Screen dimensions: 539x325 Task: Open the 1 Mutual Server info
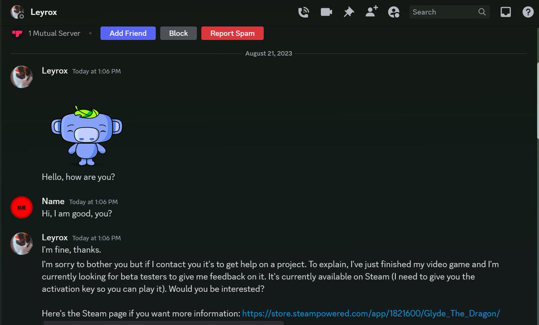click(54, 33)
